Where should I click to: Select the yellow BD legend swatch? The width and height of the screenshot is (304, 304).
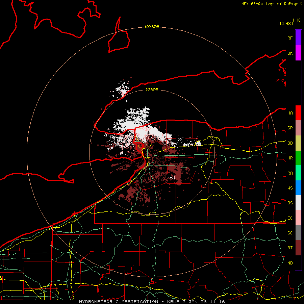click(x=298, y=143)
